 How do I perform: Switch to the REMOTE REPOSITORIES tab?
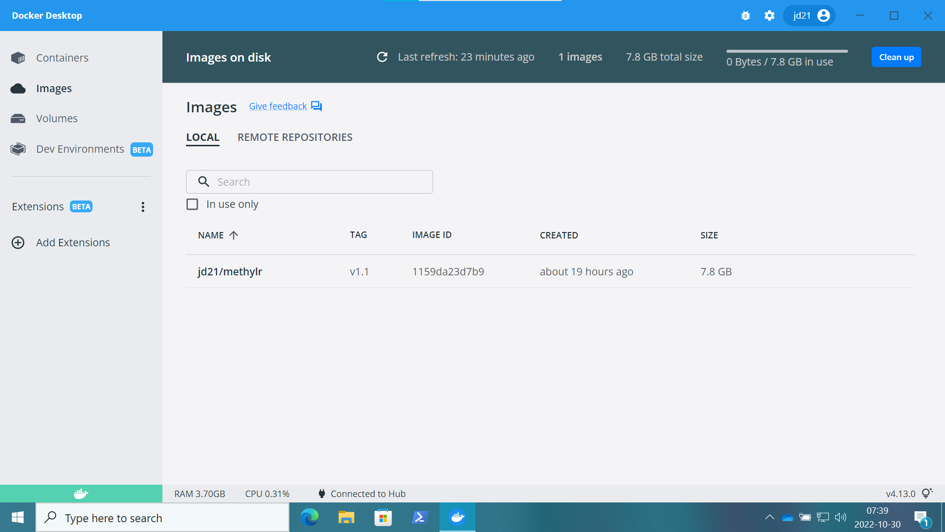point(295,137)
